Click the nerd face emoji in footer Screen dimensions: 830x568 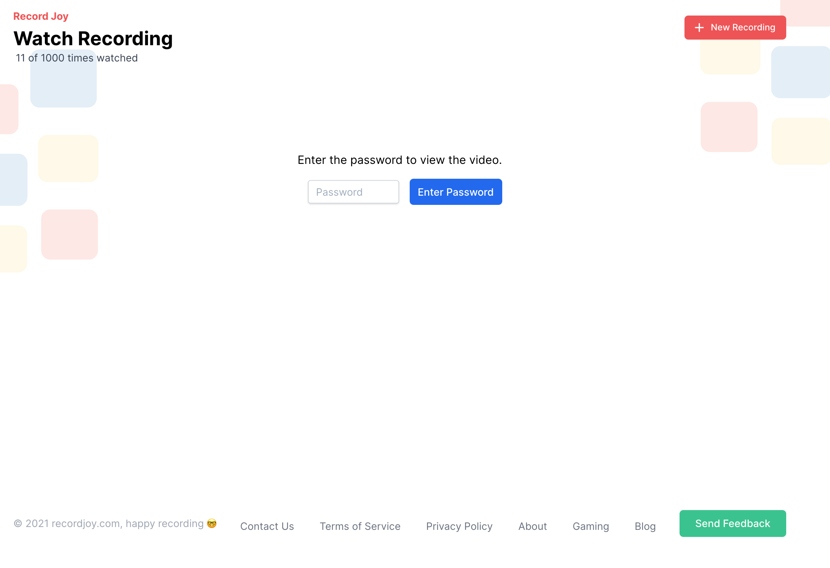[212, 523]
